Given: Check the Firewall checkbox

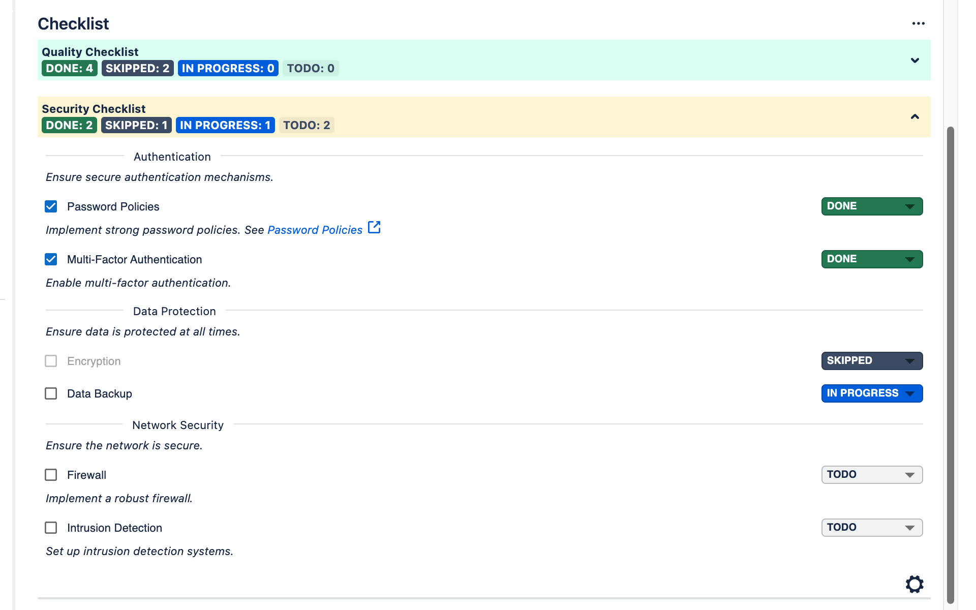Looking at the screenshot, I should (x=51, y=475).
